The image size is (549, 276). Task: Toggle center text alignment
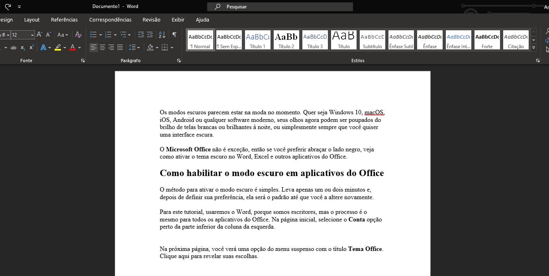[x=102, y=47]
